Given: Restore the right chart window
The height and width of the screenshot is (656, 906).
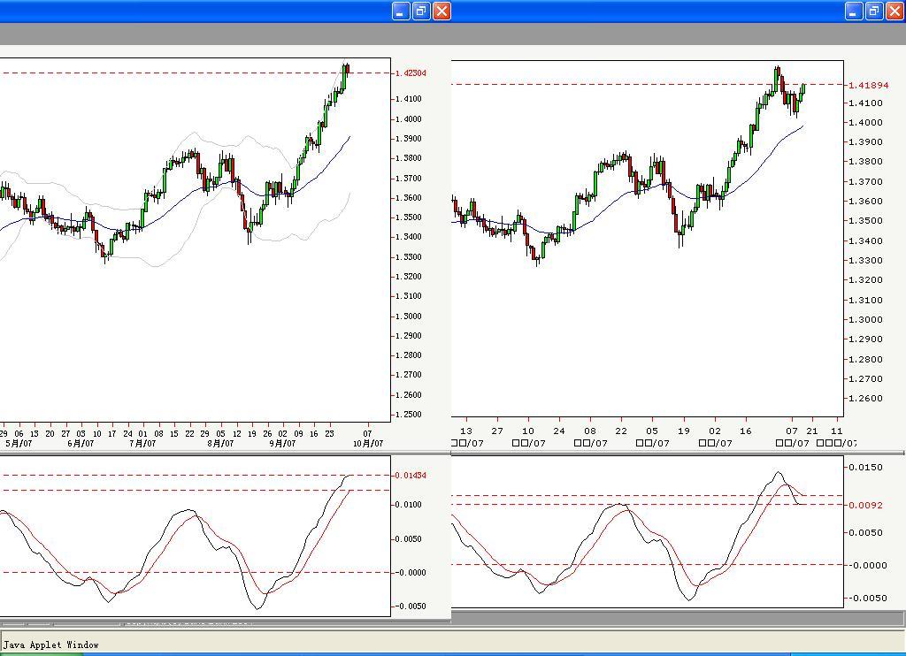Looking at the screenshot, I should pyautogui.click(x=875, y=11).
